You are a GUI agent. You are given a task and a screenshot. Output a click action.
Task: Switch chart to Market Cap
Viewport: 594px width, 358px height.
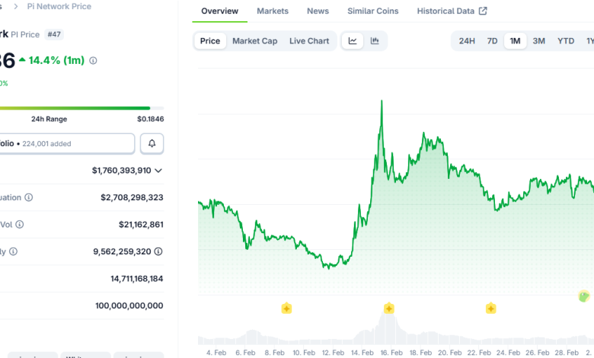pyautogui.click(x=254, y=41)
